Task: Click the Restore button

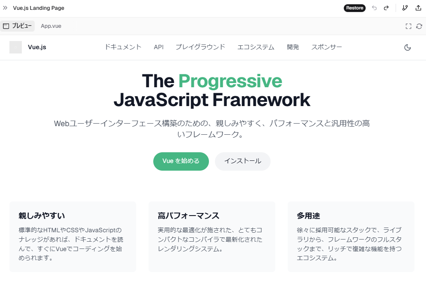Action: point(355,8)
